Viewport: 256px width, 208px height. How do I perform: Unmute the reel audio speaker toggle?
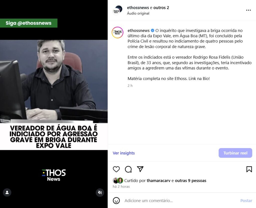coord(100,192)
